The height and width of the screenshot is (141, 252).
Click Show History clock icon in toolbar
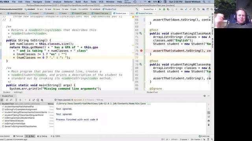pos(194,9)
